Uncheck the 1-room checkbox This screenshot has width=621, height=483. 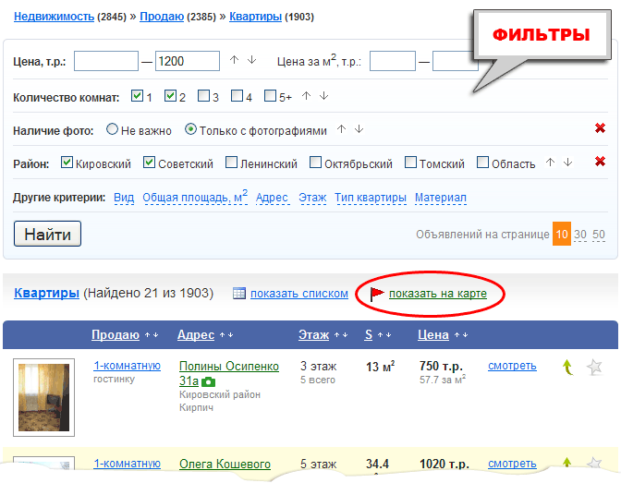[138, 95]
